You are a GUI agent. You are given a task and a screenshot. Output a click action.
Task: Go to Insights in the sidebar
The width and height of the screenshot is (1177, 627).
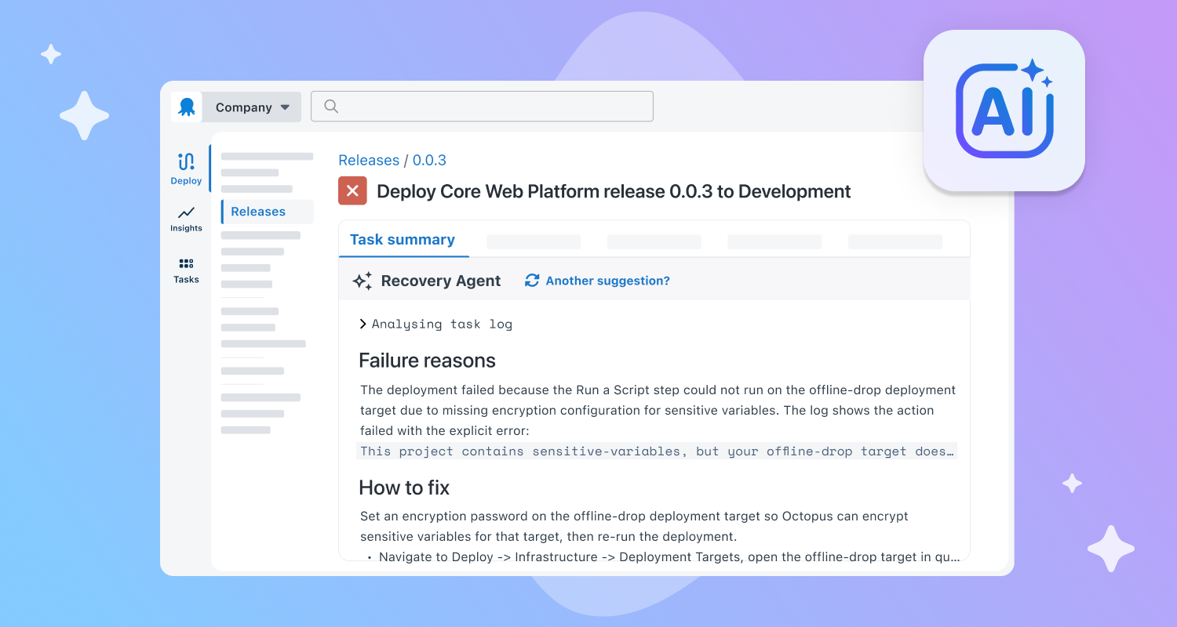click(x=186, y=219)
